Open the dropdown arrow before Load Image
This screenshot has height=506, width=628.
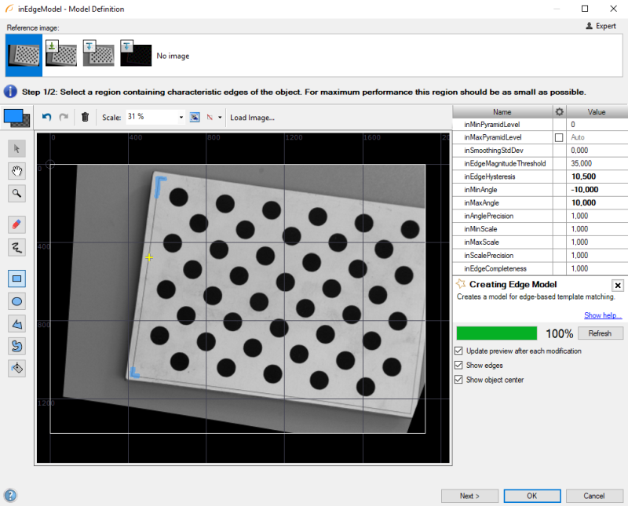(x=220, y=117)
